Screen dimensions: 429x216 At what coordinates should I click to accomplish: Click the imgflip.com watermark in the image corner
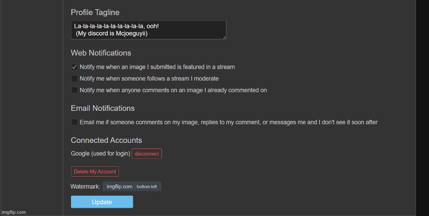13,212
